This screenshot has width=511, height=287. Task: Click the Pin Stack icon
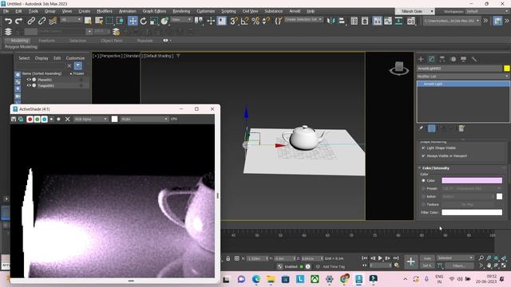pyautogui.click(x=421, y=128)
